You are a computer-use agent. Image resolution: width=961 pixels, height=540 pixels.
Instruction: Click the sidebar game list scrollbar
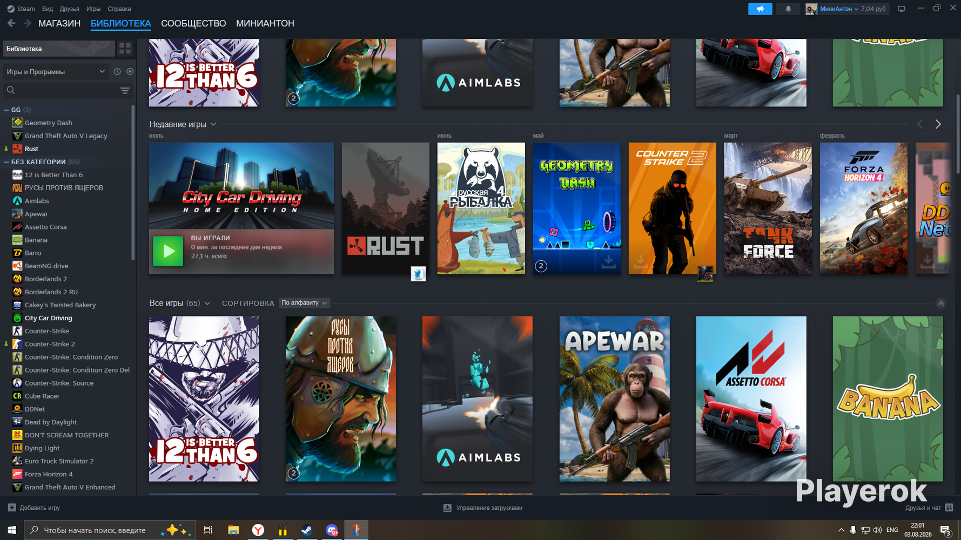click(133, 184)
